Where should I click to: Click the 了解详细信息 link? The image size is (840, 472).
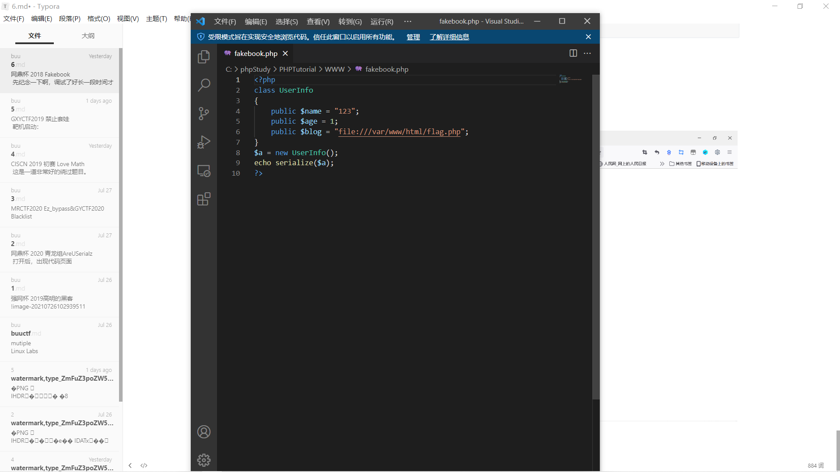(x=449, y=37)
